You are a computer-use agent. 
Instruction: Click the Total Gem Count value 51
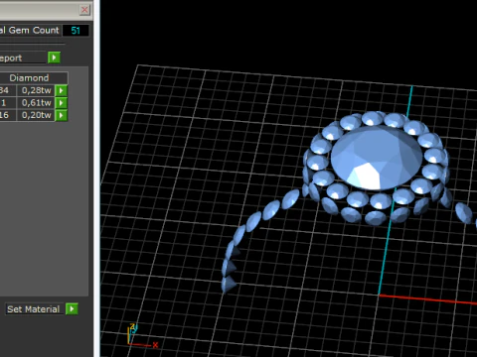(x=76, y=31)
